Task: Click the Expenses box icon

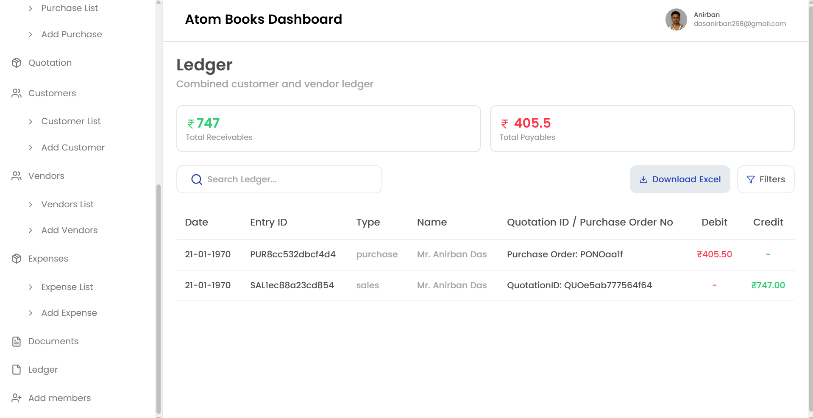Action: tap(17, 259)
